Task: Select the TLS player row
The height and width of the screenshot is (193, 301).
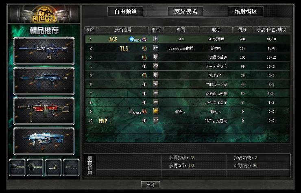Action: (188, 48)
